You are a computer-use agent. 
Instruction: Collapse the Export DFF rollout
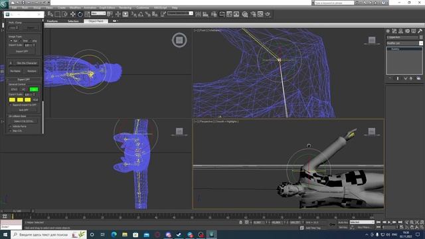(24, 80)
